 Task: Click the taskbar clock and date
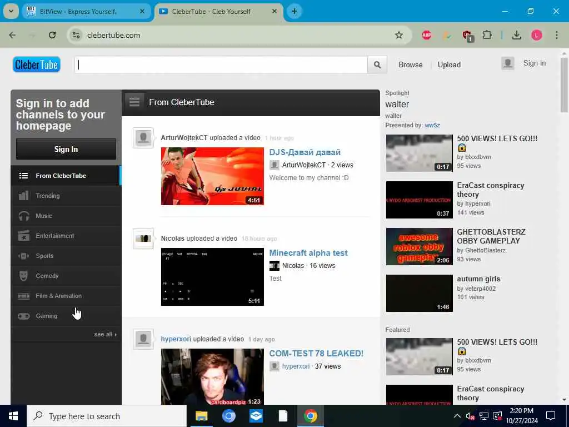(522, 416)
